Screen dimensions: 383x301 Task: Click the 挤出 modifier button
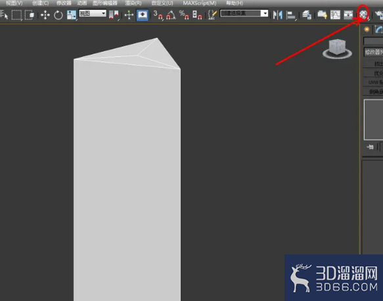pyautogui.click(x=373, y=64)
